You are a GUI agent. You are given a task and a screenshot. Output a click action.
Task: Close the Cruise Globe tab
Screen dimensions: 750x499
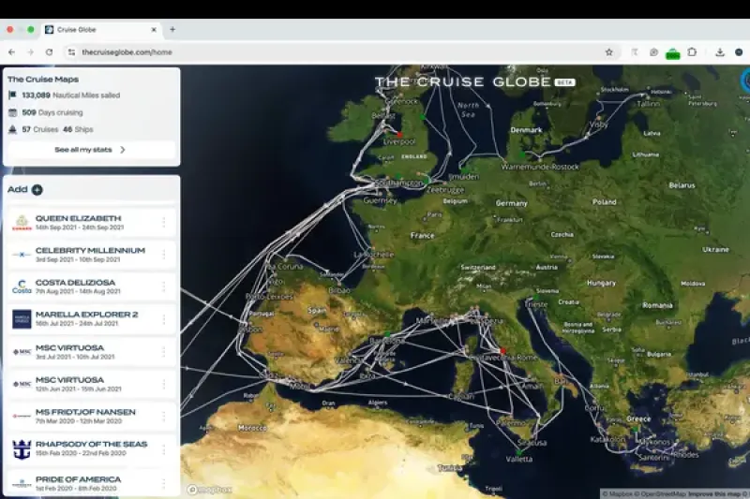(x=154, y=30)
